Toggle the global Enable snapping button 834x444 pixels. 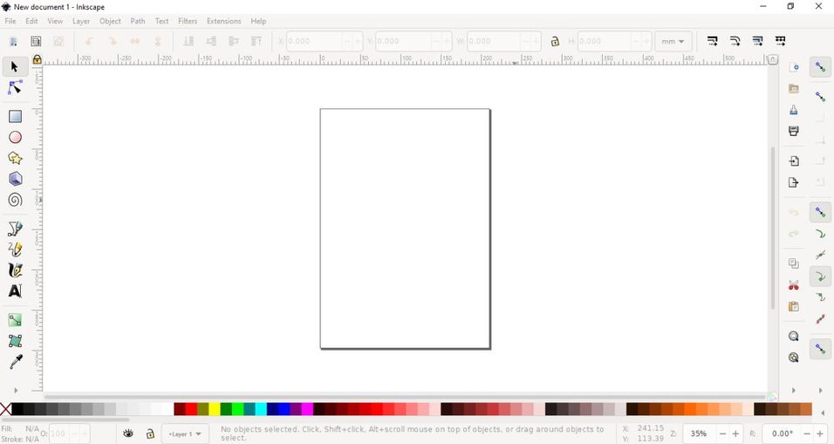tap(820, 67)
